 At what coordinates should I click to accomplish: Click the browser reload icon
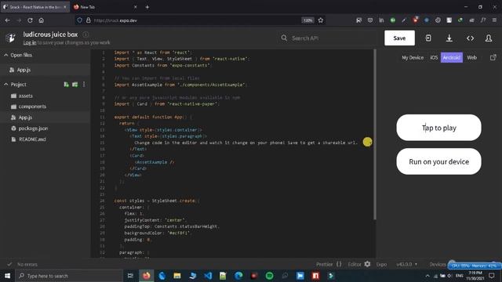coord(30,20)
